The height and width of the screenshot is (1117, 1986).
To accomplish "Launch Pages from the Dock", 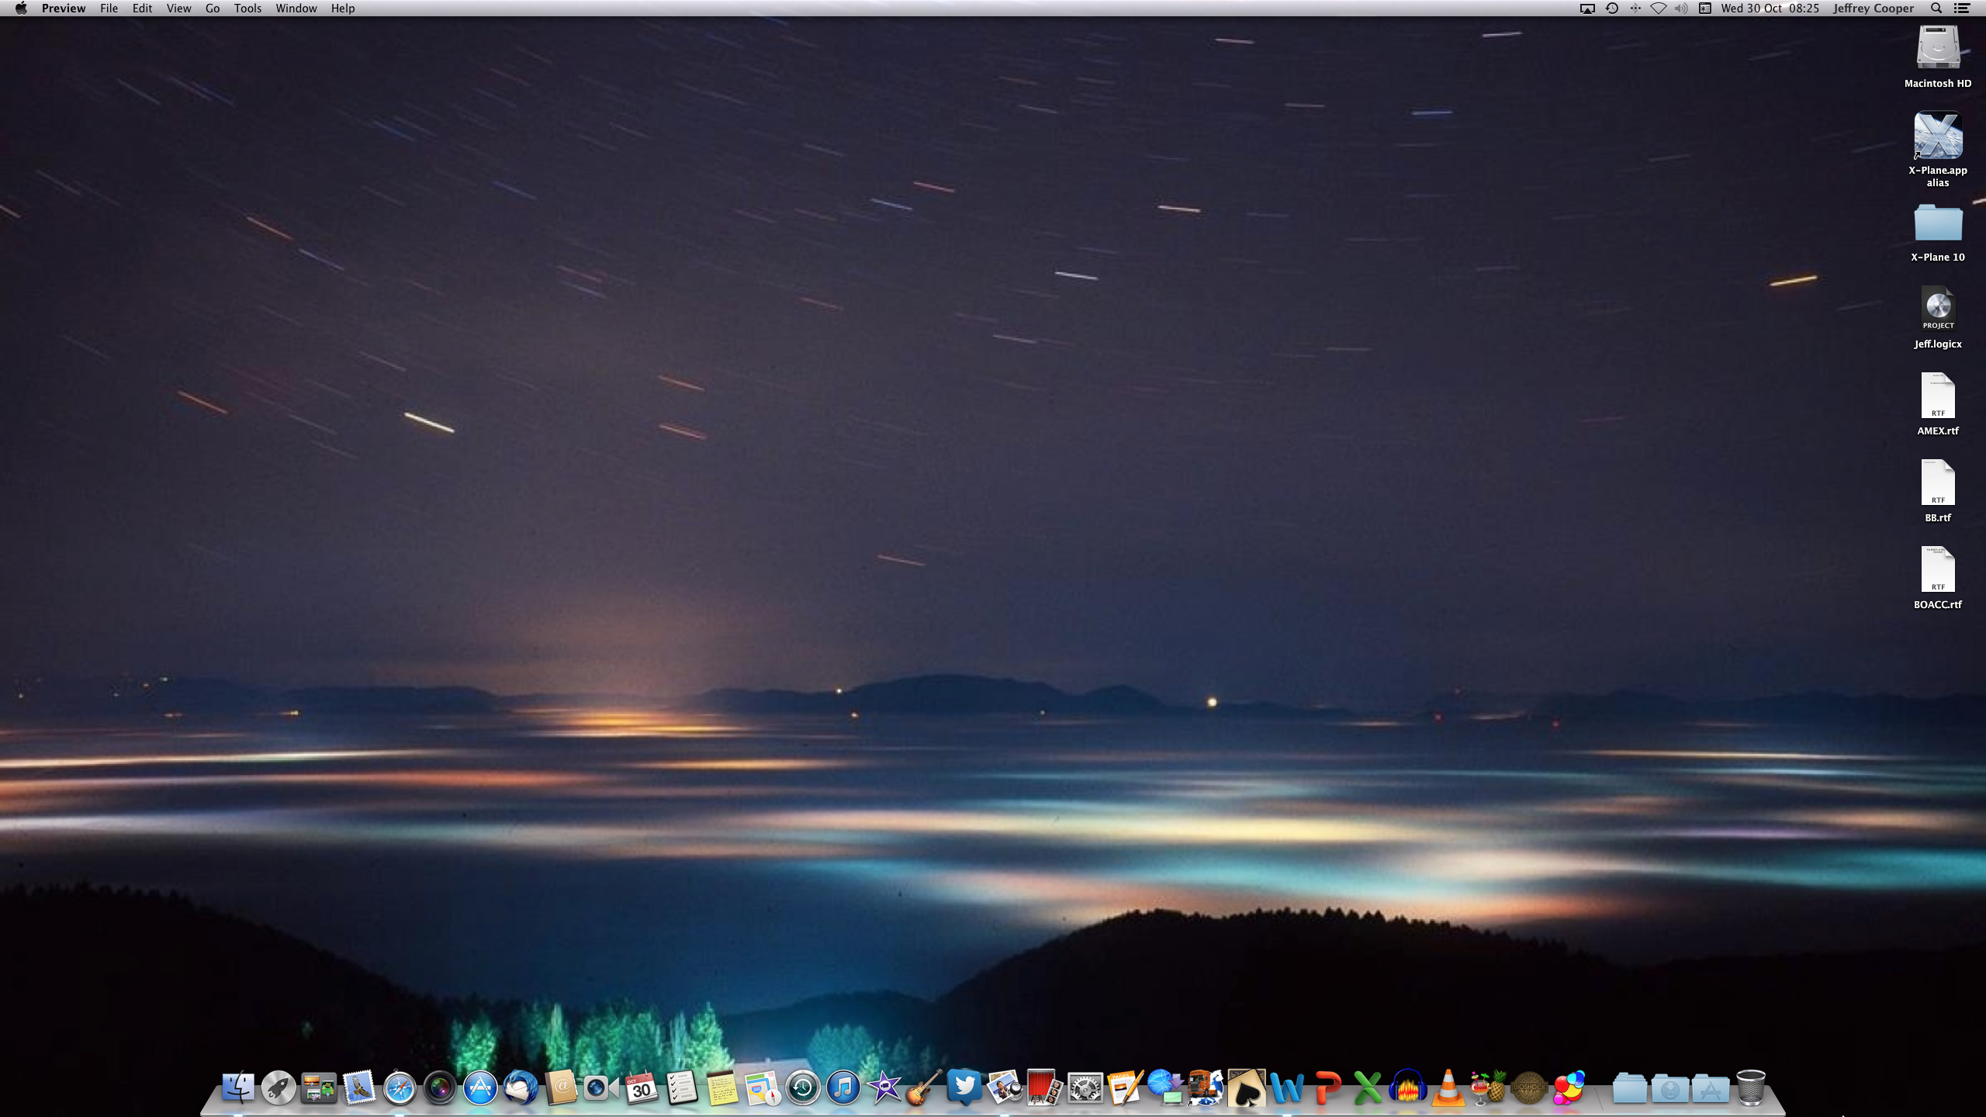I will [1126, 1088].
